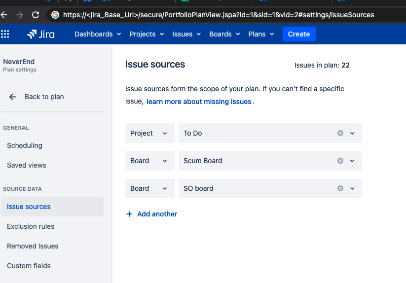Open the Boards menu
The image size is (406, 283).
click(224, 34)
